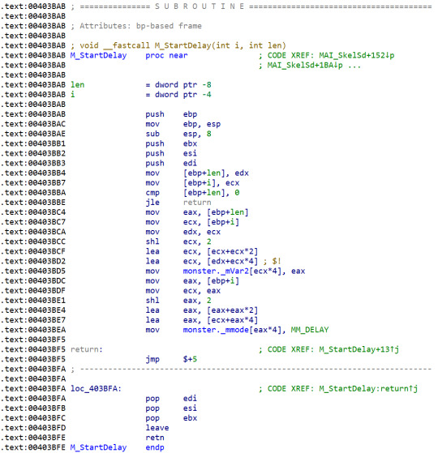Screen dimensions: 438x453
Task: Follow the return target of jle
Action: (197, 203)
